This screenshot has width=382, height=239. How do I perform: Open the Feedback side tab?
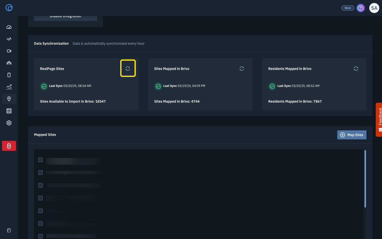379,120
